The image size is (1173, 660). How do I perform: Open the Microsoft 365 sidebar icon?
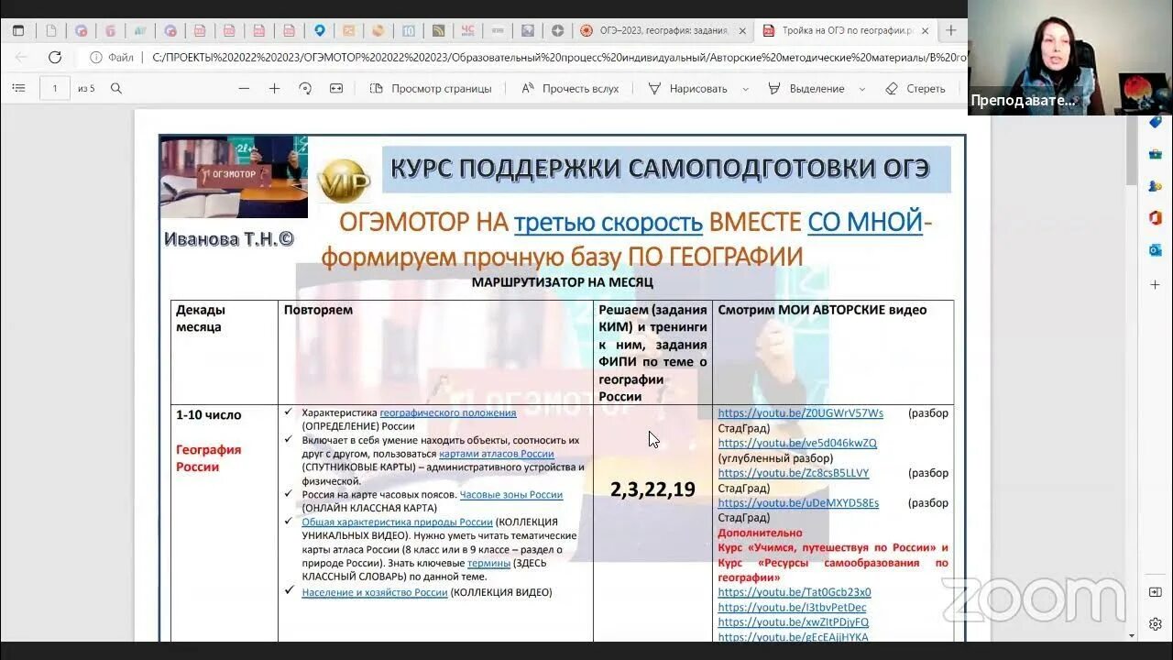point(1155,218)
